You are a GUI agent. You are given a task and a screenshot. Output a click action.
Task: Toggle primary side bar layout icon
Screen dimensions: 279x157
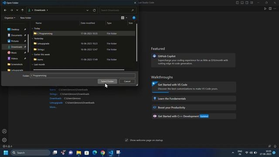pyautogui.click(x=237, y=3)
